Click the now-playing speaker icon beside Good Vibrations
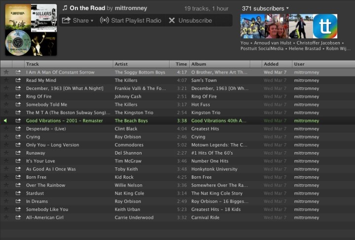Viewport: 355px width, 240px height. coord(5,120)
